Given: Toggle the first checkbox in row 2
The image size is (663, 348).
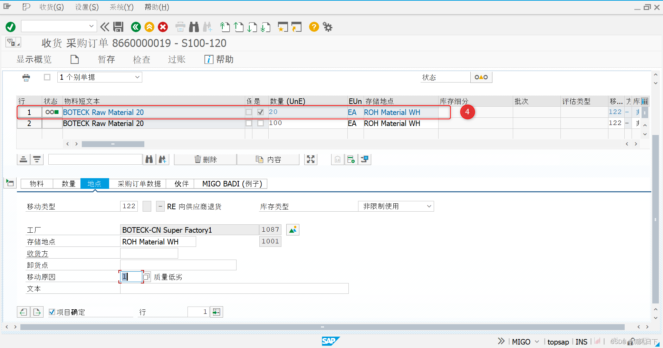Looking at the screenshot, I should click(249, 123).
